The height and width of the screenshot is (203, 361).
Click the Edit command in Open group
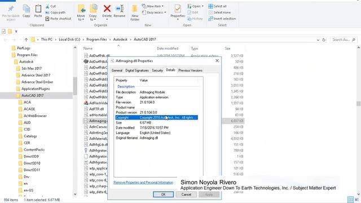193,12
